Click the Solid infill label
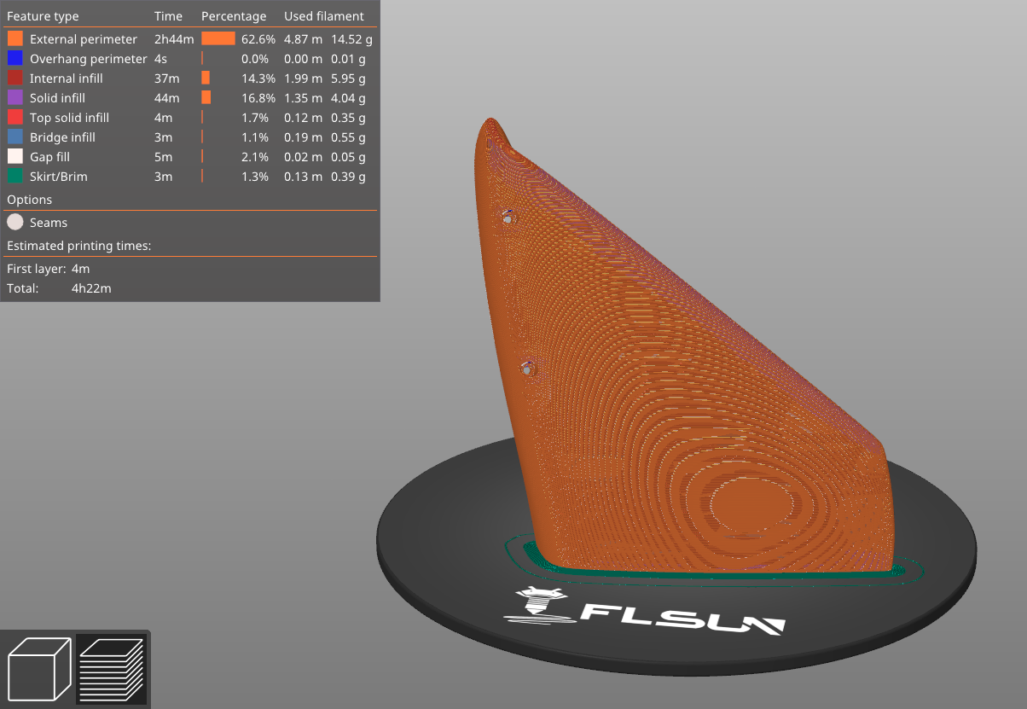The image size is (1027, 709). (x=57, y=98)
